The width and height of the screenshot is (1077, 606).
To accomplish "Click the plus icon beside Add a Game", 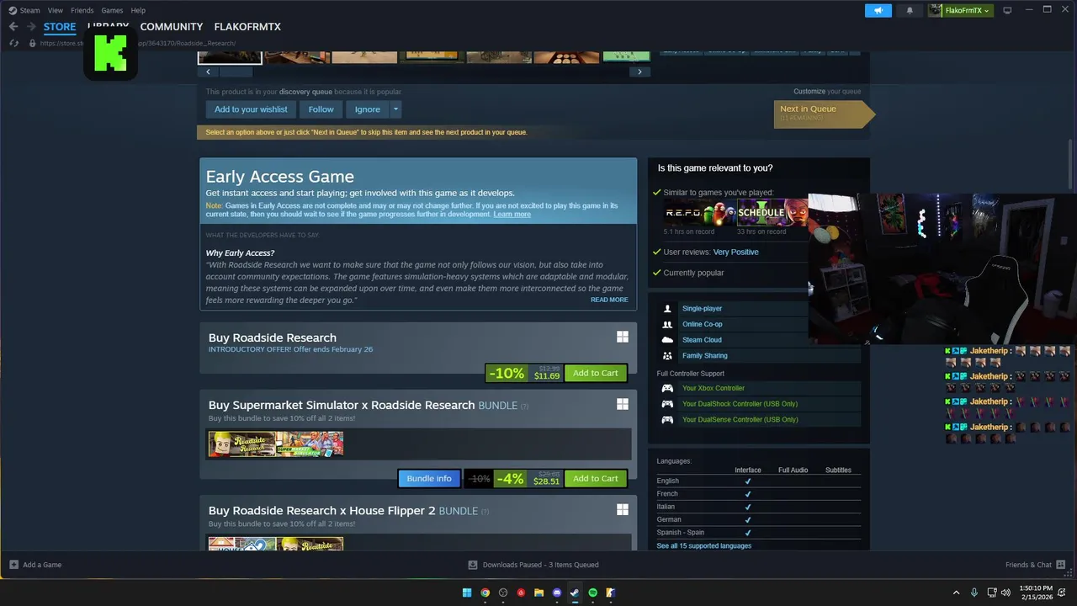I will click(13, 565).
